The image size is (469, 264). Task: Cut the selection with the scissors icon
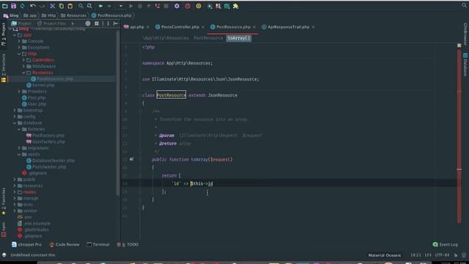(53, 6)
